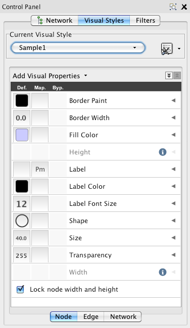Viewport: 190px width, 328px height.
Task: Select the bottom Network properties button
Action: (123, 317)
